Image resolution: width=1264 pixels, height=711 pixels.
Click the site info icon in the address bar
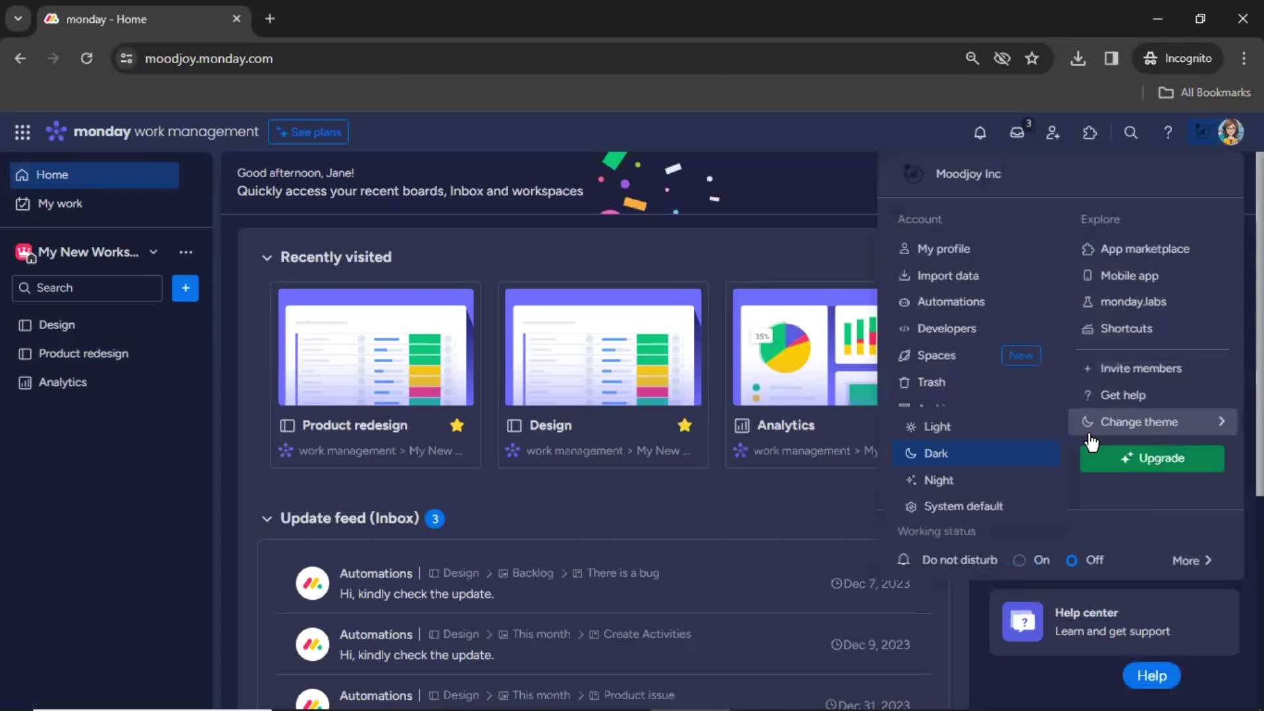(126, 59)
